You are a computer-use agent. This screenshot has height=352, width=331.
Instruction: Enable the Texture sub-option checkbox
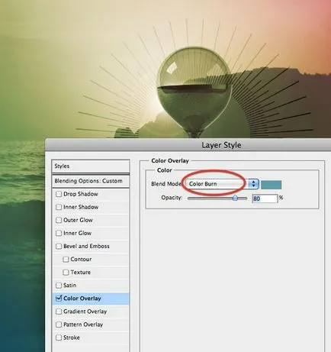coord(66,273)
